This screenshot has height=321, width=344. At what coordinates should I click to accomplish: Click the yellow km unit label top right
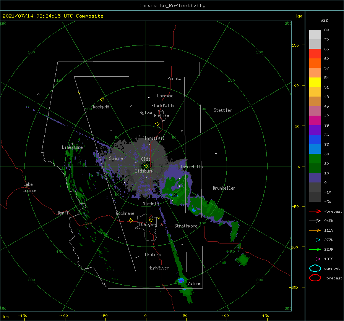(x=299, y=16)
